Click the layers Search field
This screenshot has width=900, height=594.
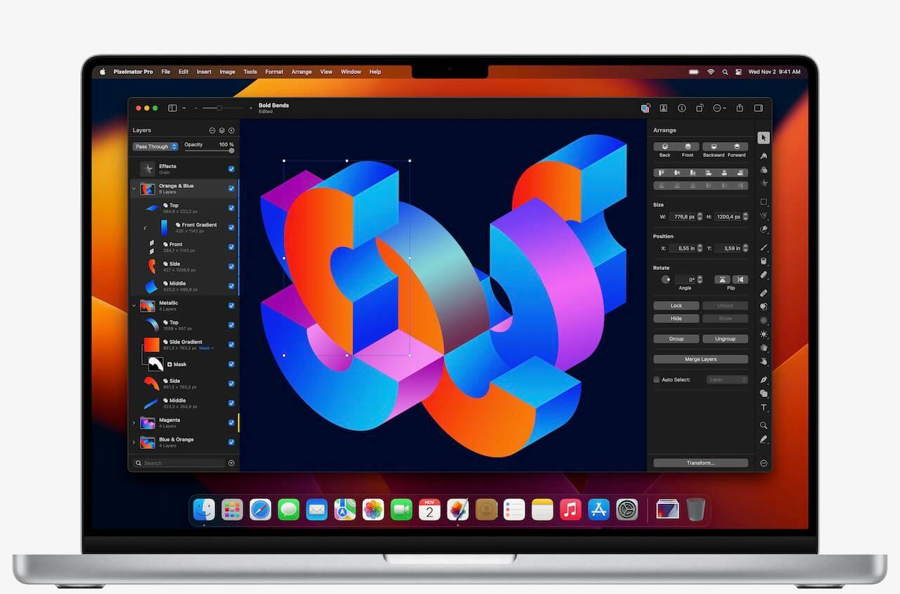click(x=181, y=463)
